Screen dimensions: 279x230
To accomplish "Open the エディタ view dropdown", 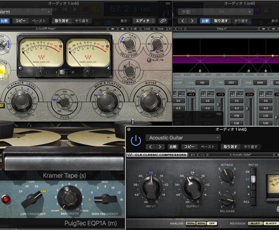I will point(144,21).
